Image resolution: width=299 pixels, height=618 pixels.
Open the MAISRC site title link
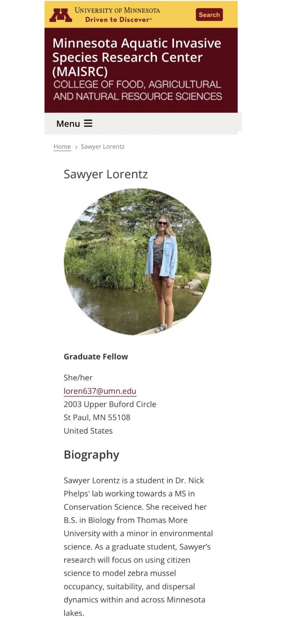pyautogui.click(x=136, y=58)
